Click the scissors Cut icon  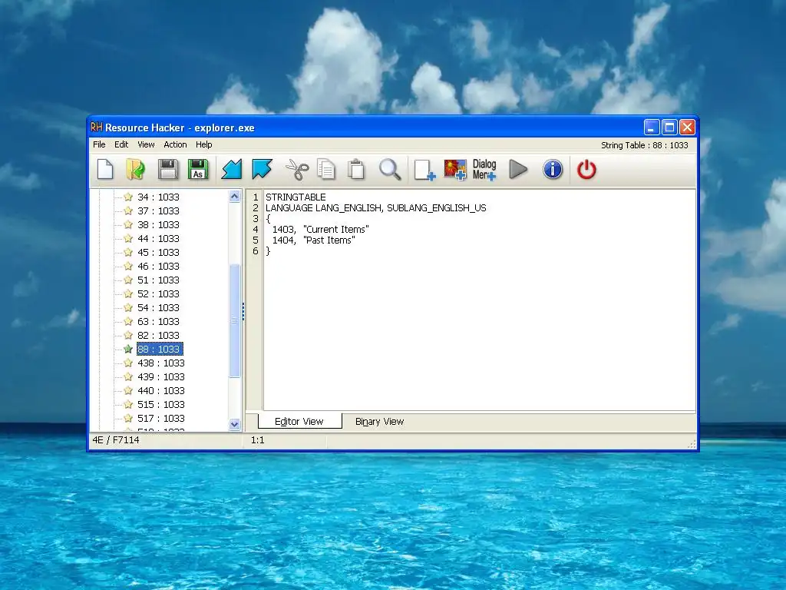coord(297,169)
